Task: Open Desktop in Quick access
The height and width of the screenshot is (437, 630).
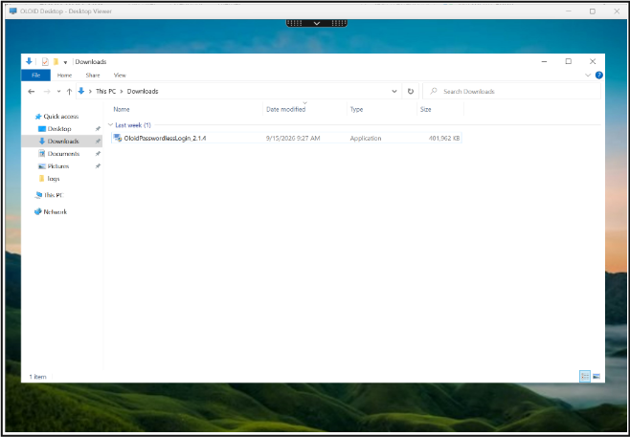Action: coord(59,129)
